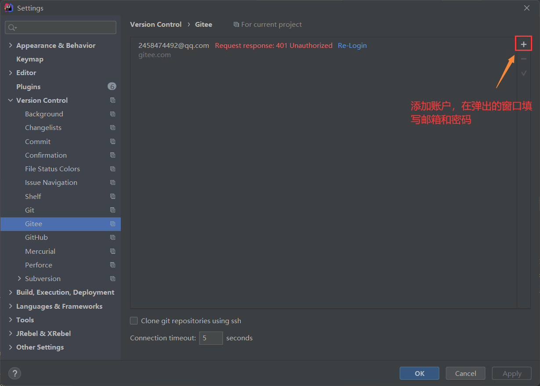Focus the settings search box
The image size is (540, 386).
(61, 28)
